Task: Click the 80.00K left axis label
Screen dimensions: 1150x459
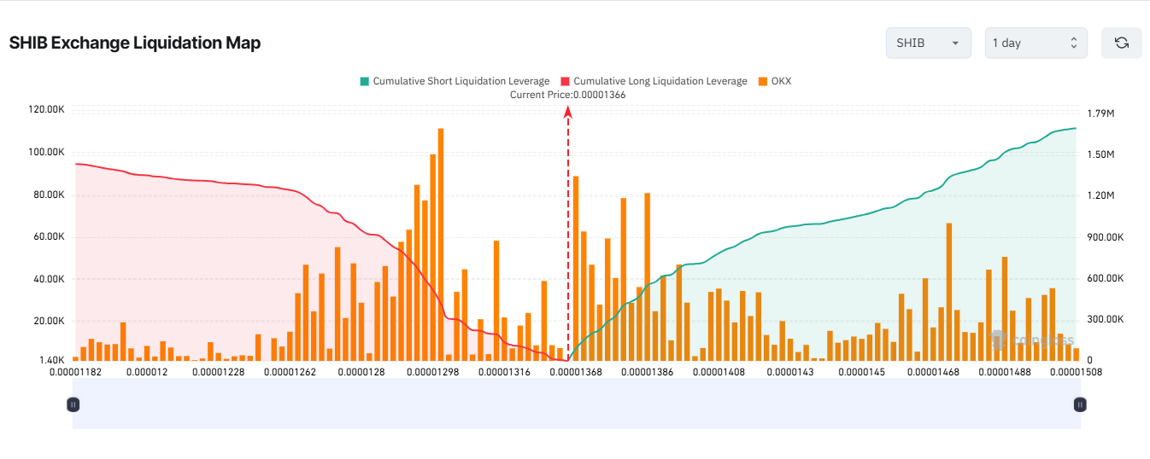Action: [x=49, y=195]
